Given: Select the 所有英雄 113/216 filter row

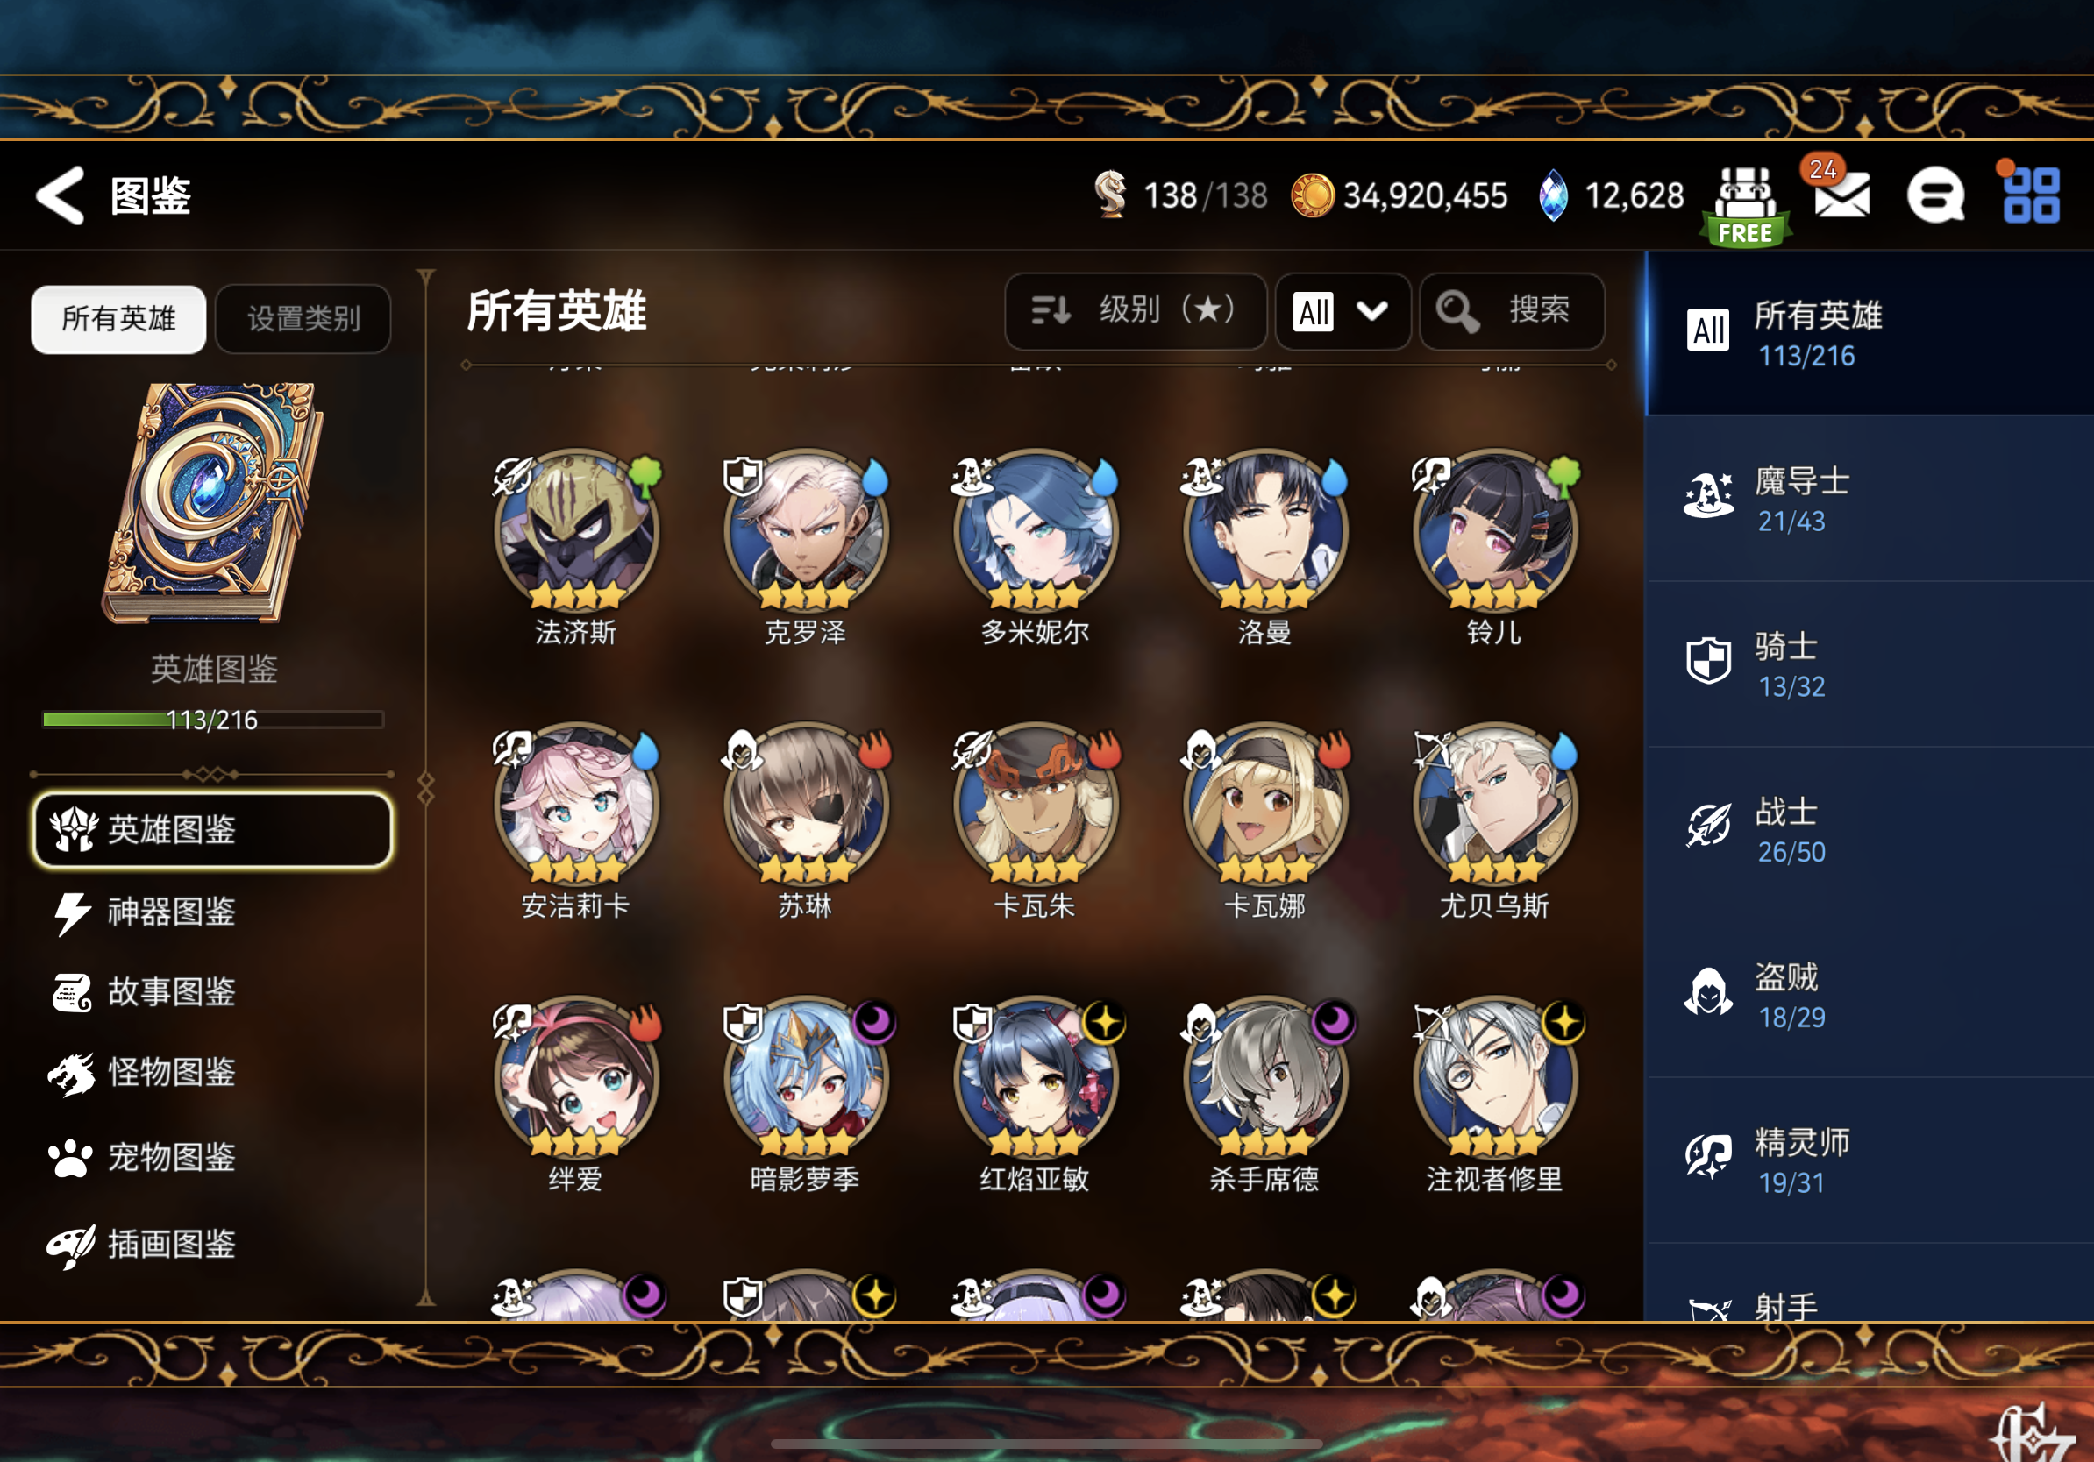Looking at the screenshot, I should tap(1870, 334).
